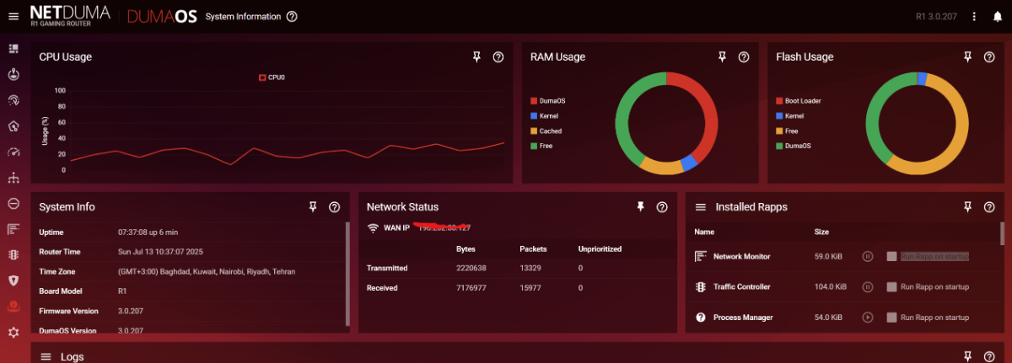Check Run on startup for Network Monitor

pos(891,256)
